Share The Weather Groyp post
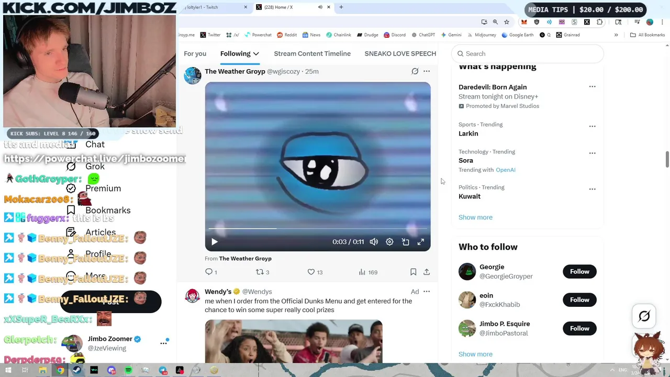670x377 pixels. (x=427, y=272)
